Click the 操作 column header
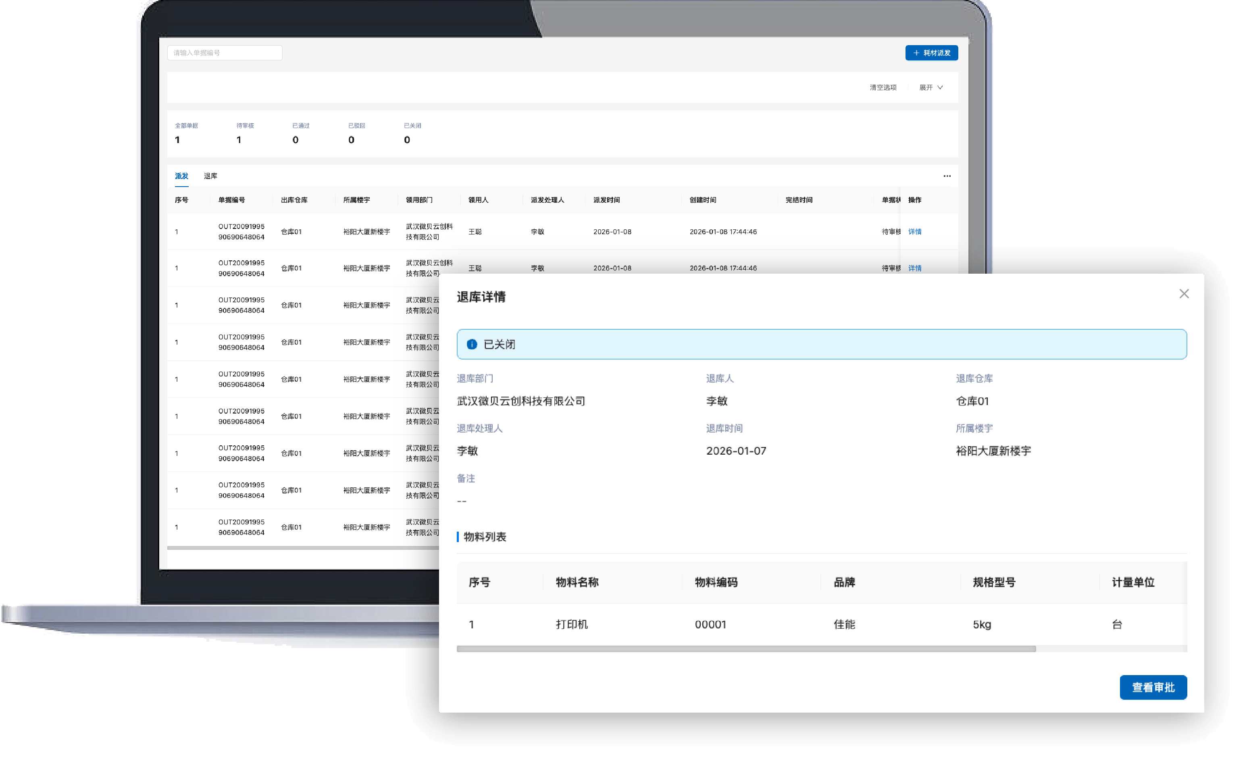 click(914, 200)
